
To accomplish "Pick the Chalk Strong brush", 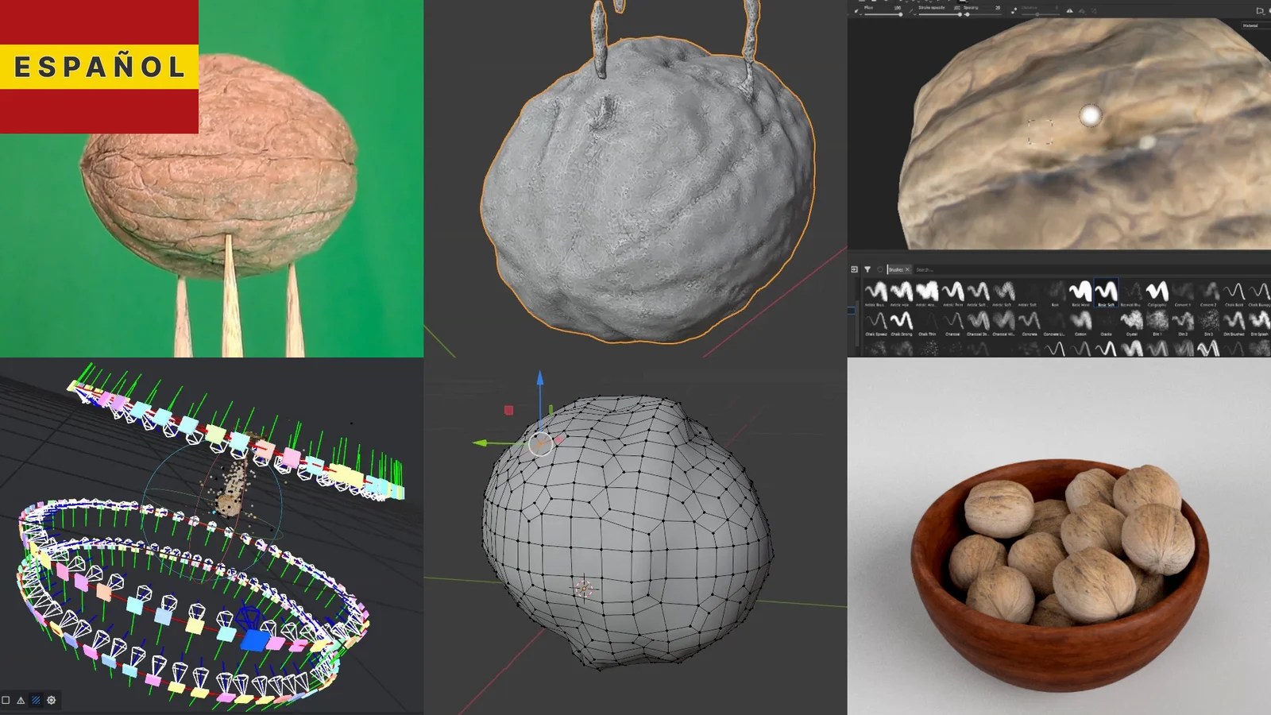I will [901, 321].
